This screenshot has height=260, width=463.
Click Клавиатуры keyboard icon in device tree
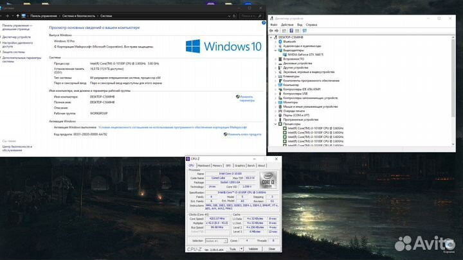(x=280, y=76)
